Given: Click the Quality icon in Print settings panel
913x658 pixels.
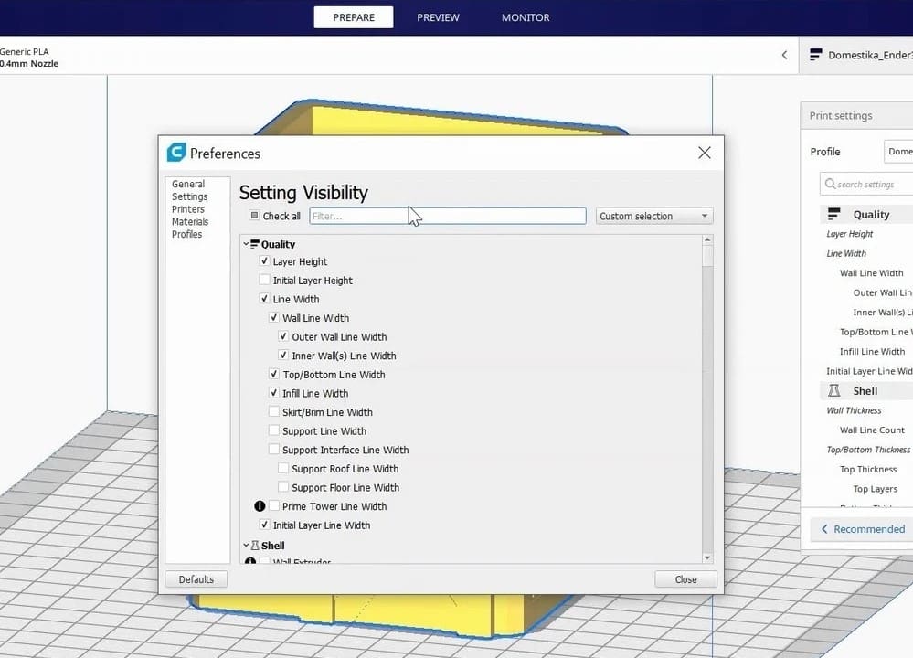Looking at the screenshot, I should (833, 214).
